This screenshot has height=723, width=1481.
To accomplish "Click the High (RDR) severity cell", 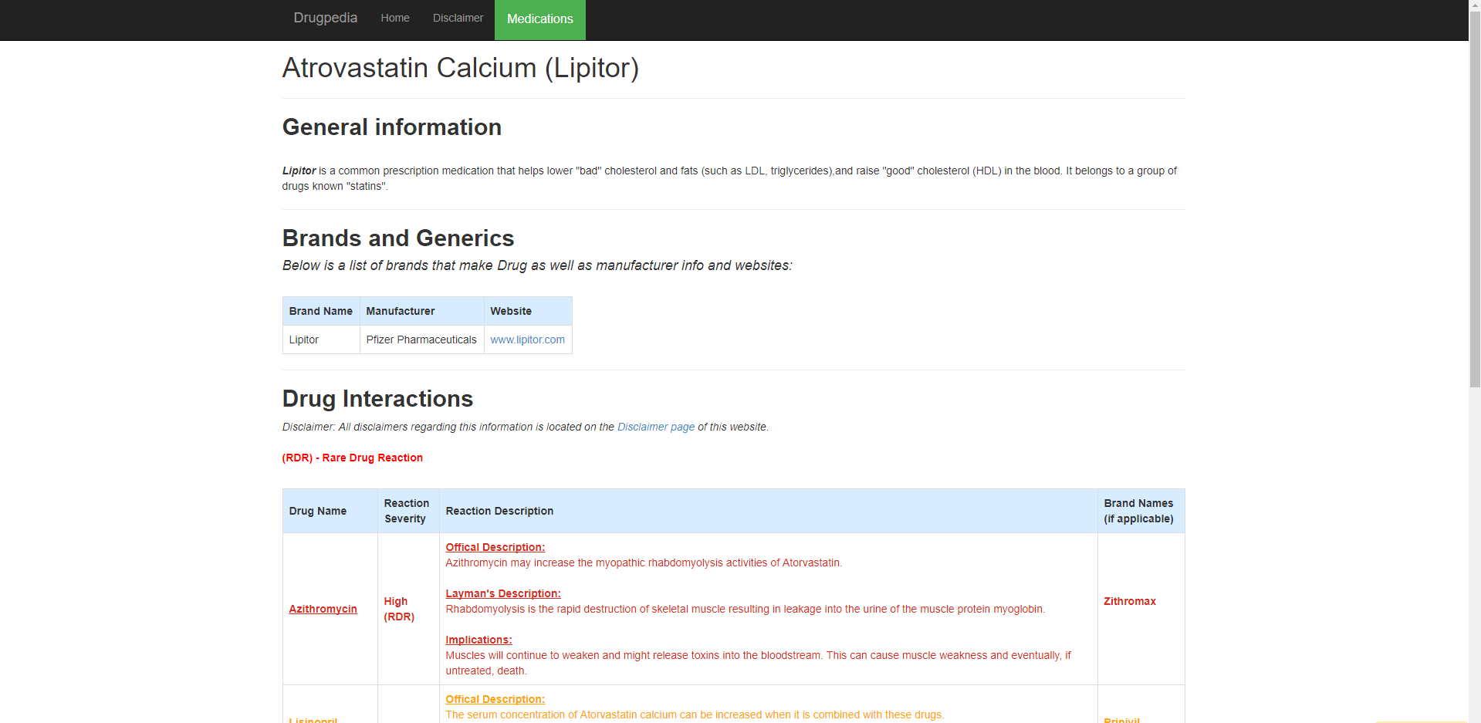I will (408, 609).
